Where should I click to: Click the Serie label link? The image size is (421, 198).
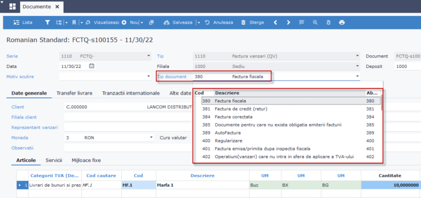tap(12, 56)
